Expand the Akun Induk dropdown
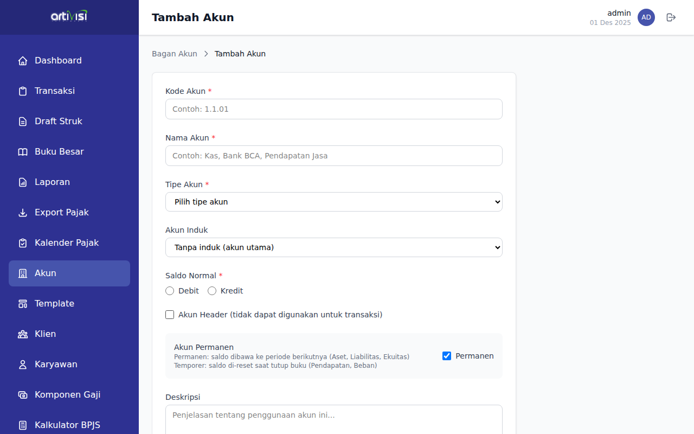This screenshot has height=434, width=694. (x=334, y=247)
